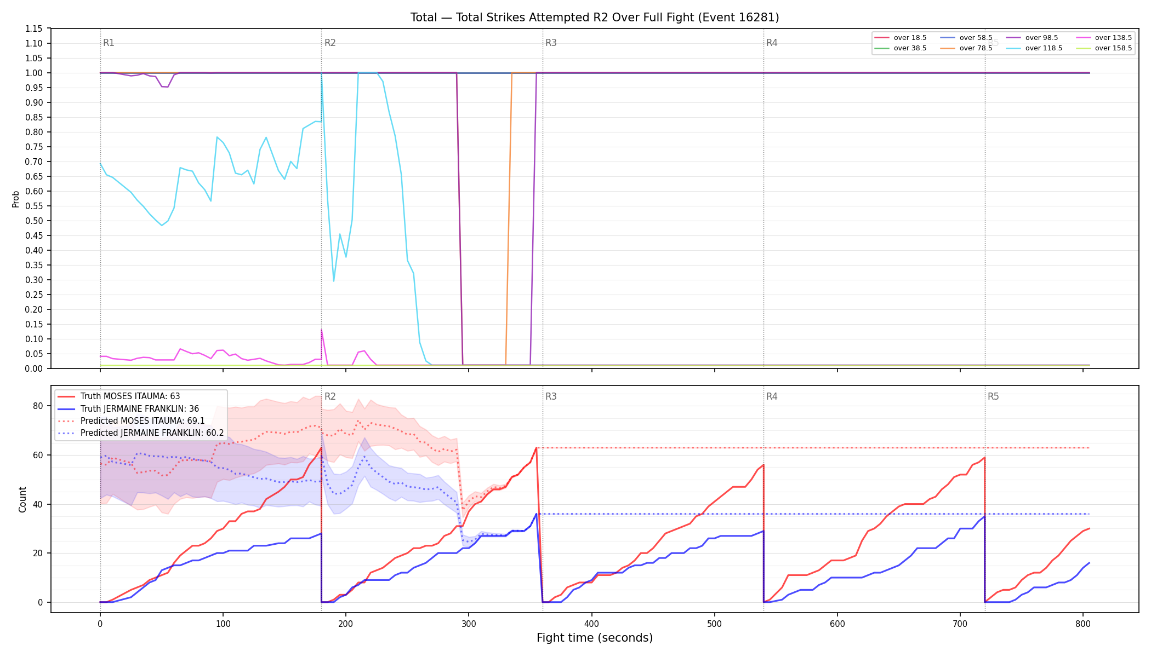
Task: Click the 'Count' y-axis label
Action: click(x=22, y=499)
